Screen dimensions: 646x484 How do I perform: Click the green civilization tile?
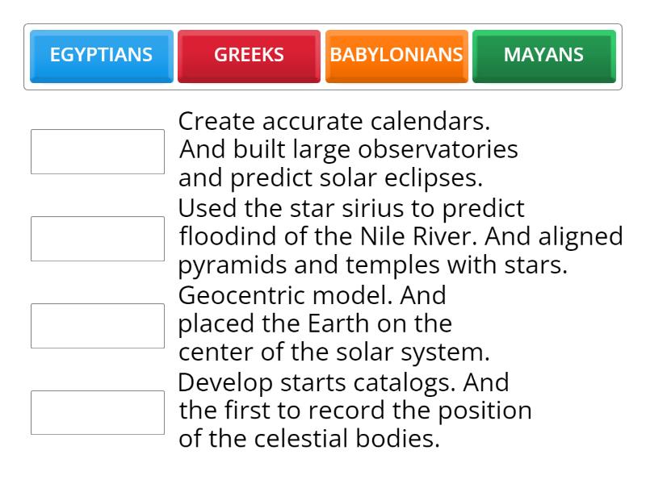coord(543,55)
